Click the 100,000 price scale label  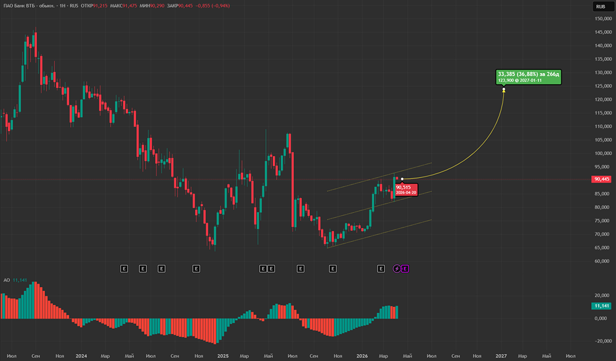(603, 153)
